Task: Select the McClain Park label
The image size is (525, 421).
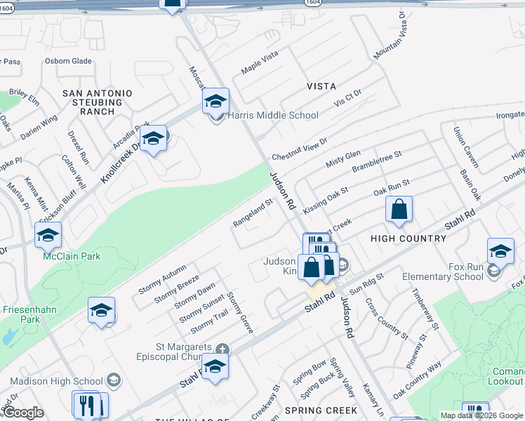Action: pyautogui.click(x=72, y=256)
